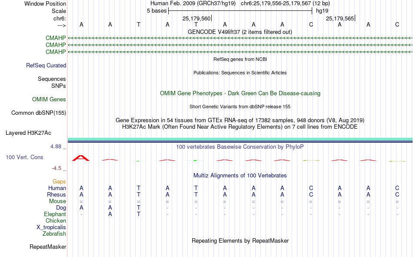Open the RefSeq Curated track label
Viewport: 413px width, 257px height.
(46, 65)
